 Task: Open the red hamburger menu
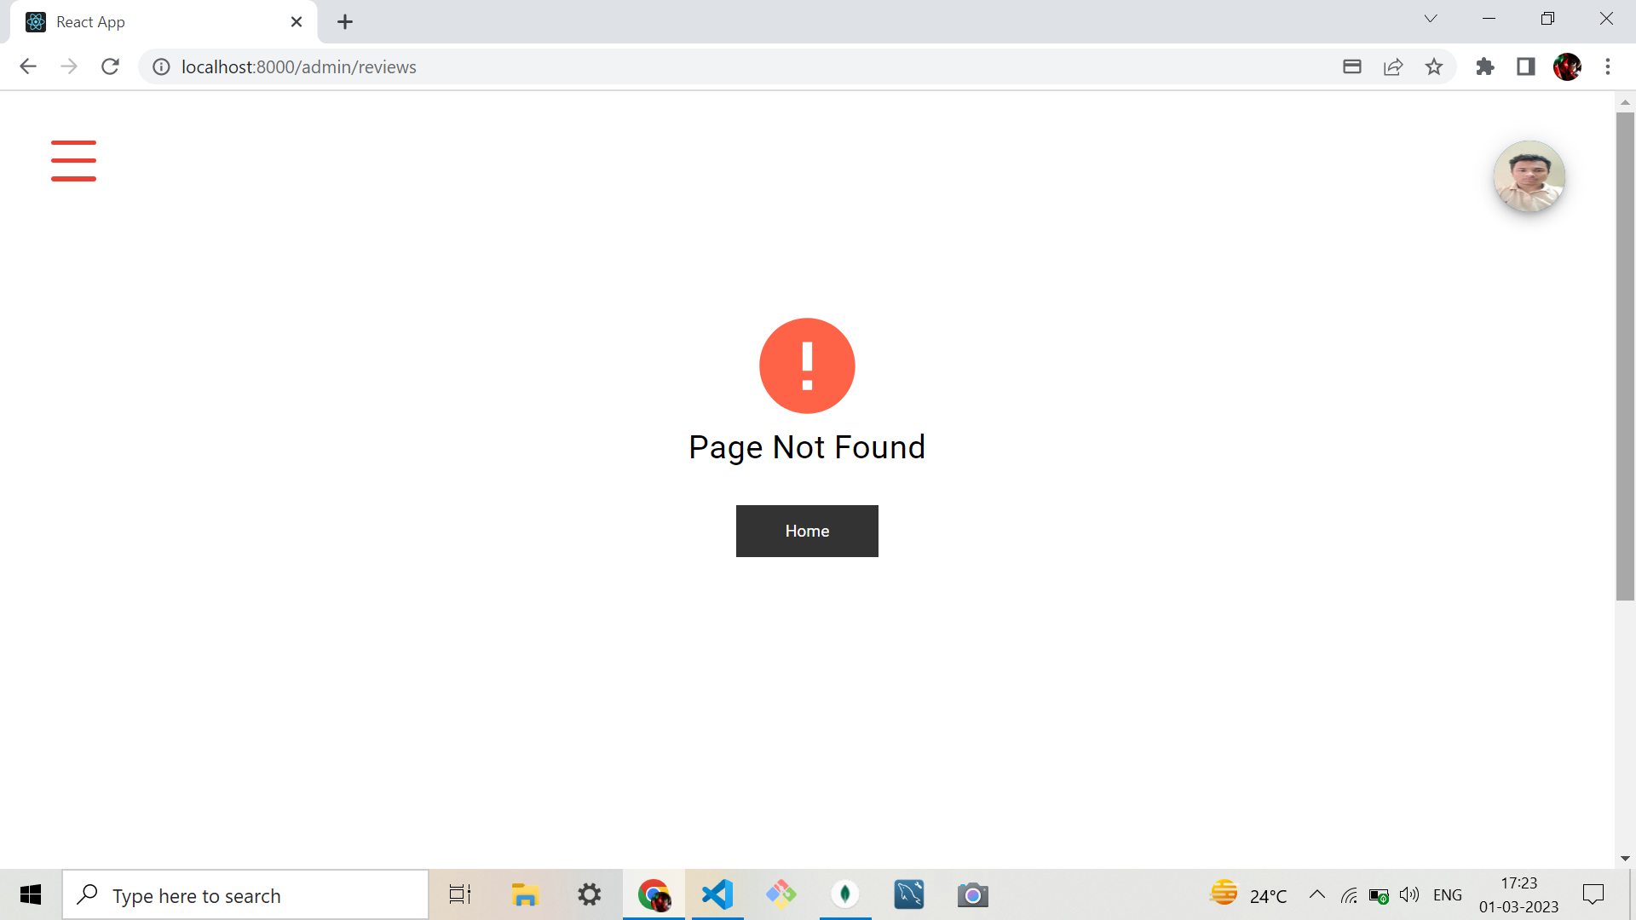pyautogui.click(x=73, y=161)
